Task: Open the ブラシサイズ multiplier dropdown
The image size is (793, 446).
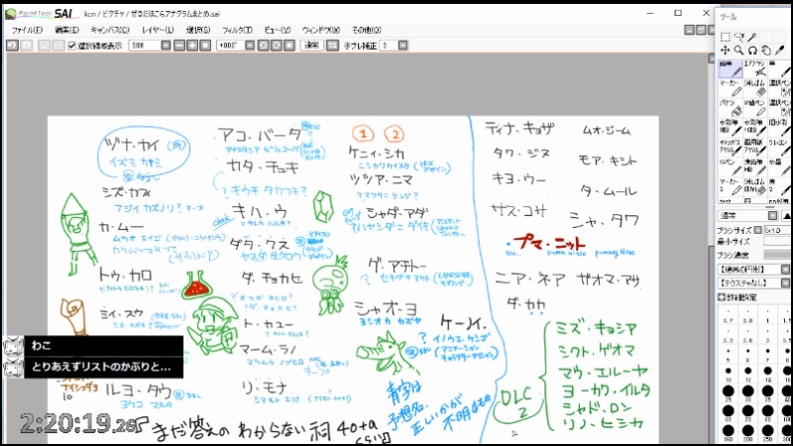Action: point(758,230)
